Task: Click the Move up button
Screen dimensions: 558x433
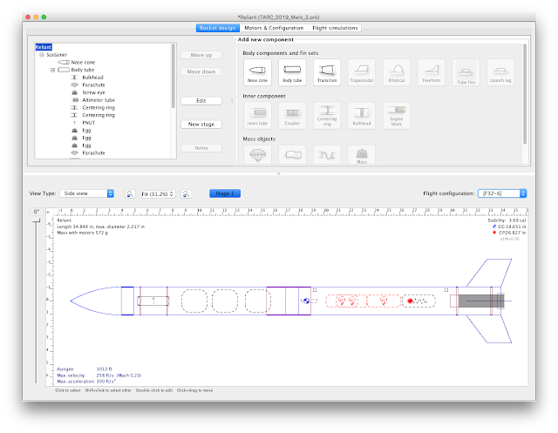Action: pos(201,55)
